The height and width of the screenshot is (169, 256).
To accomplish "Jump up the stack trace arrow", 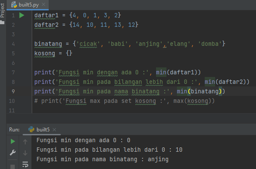I will coord(25,142).
